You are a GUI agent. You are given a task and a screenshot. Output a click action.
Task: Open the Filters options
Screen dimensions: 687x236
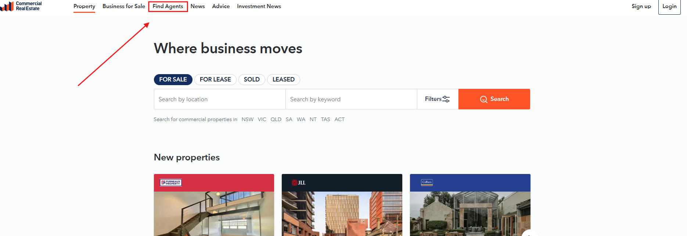pyautogui.click(x=437, y=99)
